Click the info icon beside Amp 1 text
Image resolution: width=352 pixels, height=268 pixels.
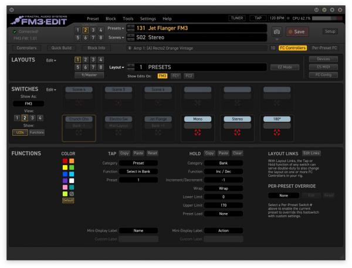pyautogui.click(x=130, y=48)
